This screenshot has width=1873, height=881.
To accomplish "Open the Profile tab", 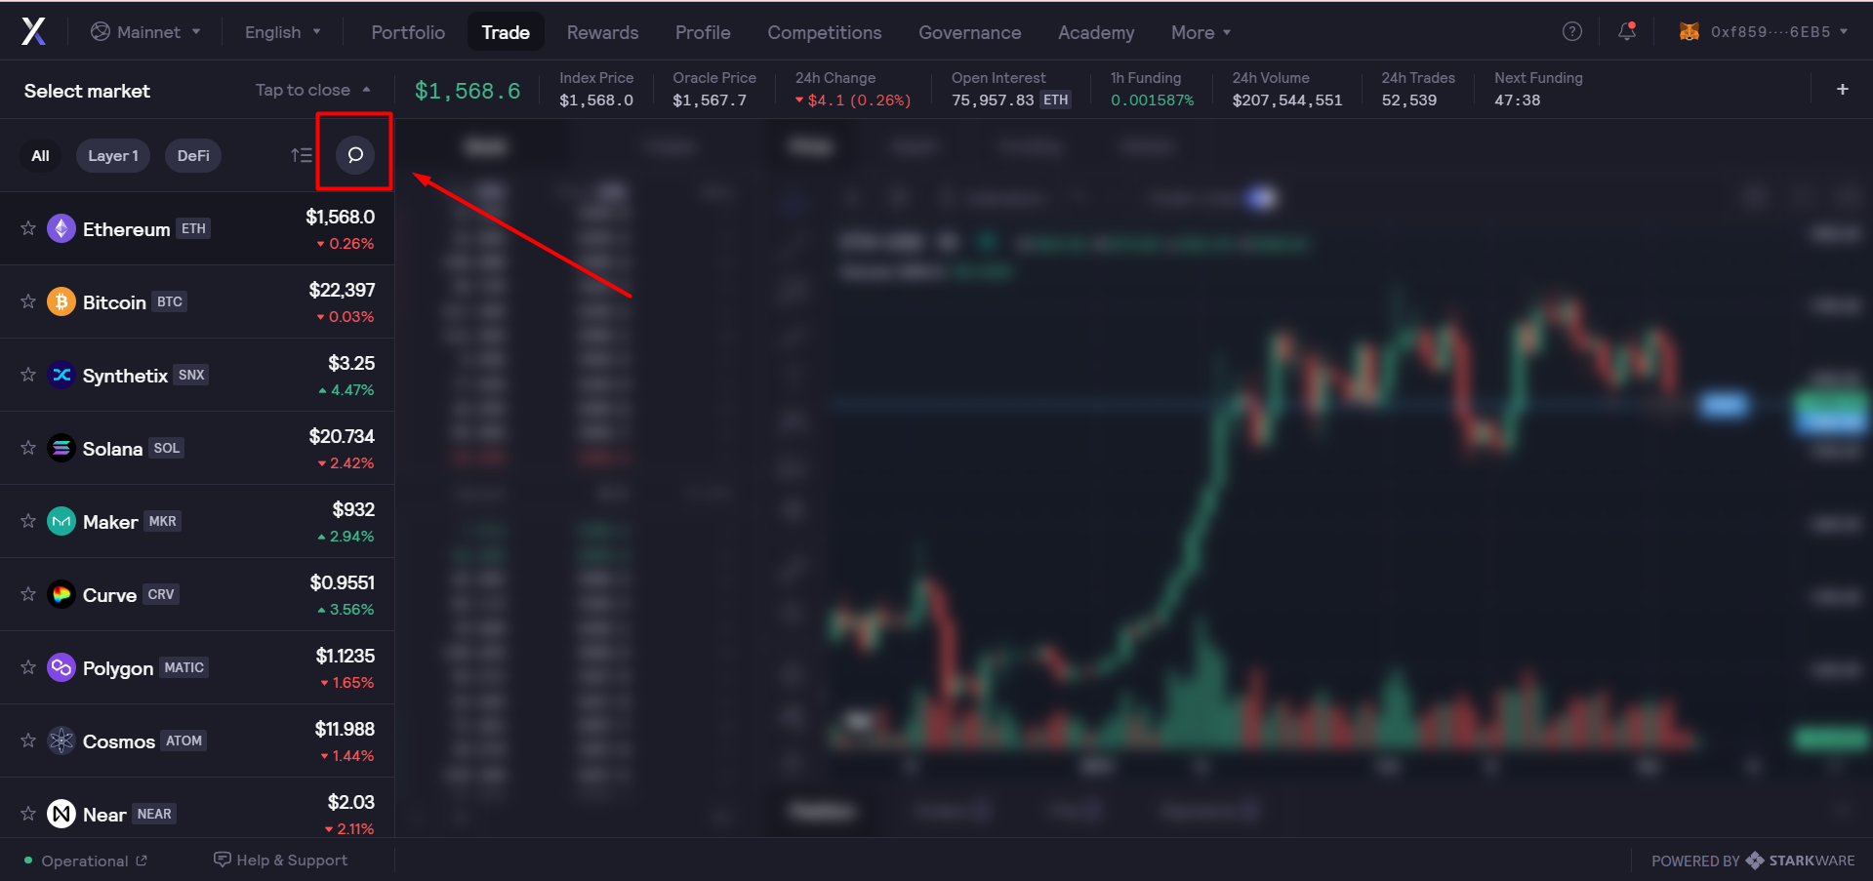I will point(703,32).
